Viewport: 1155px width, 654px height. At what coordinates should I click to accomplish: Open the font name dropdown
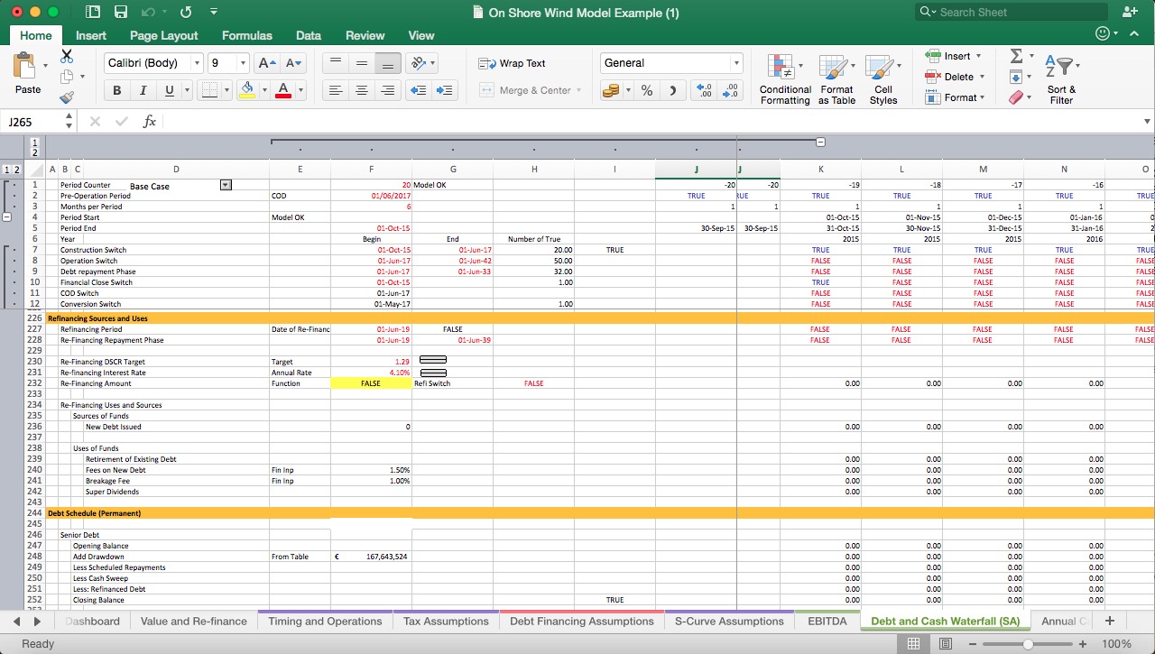pyautogui.click(x=152, y=63)
